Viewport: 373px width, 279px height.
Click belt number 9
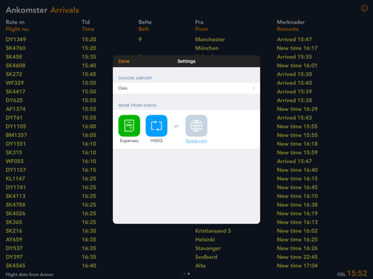pos(140,39)
